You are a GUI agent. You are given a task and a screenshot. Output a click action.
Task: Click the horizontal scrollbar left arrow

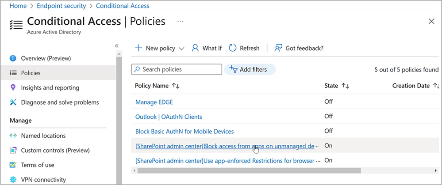(135, 170)
